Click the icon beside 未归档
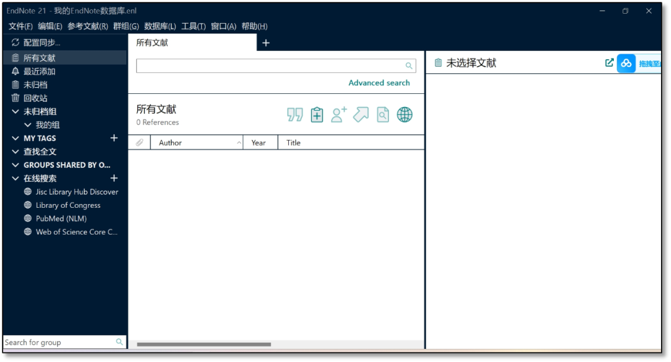671x362 pixels. click(x=16, y=85)
